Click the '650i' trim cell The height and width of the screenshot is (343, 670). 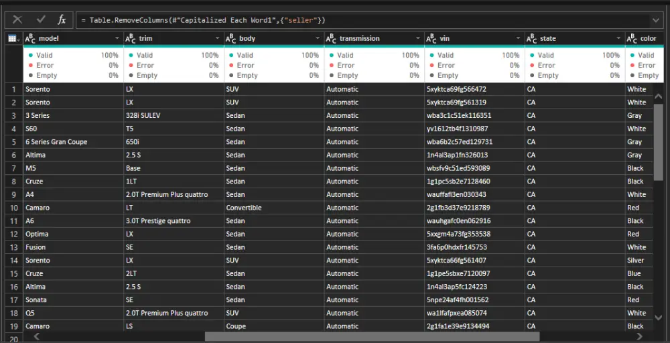point(174,142)
